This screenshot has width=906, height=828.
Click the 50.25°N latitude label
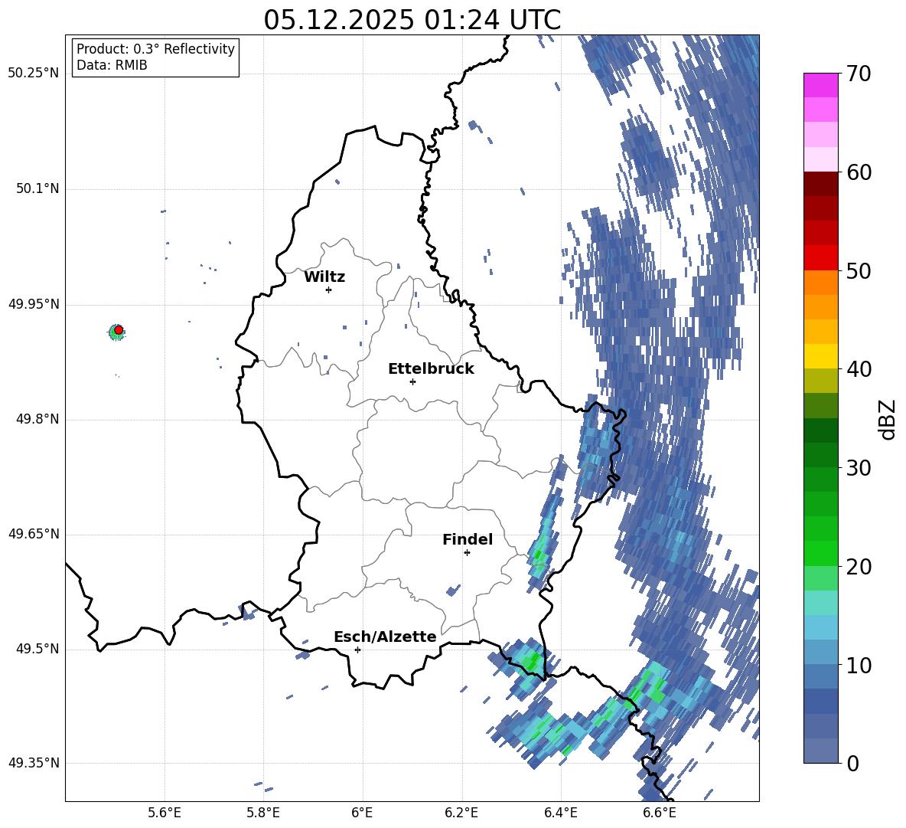click(33, 74)
